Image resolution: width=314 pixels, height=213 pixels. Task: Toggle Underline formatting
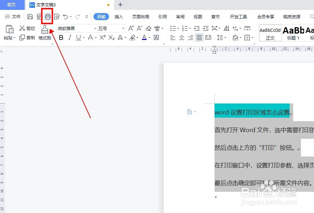[x=78, y=37]
